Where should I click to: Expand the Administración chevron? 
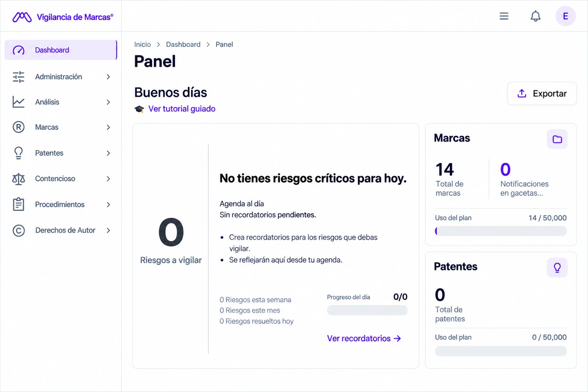[108, 77]
